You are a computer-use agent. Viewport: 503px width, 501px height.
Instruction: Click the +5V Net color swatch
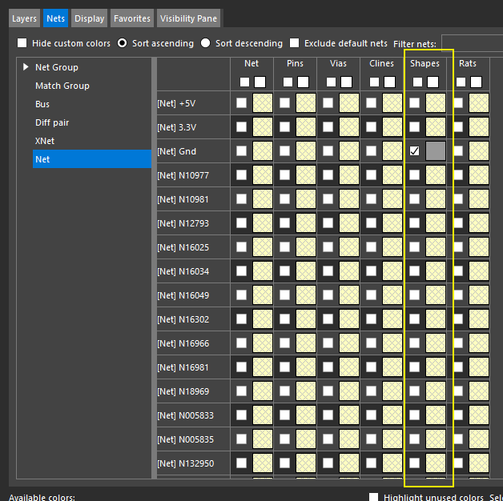coord(262,103)
